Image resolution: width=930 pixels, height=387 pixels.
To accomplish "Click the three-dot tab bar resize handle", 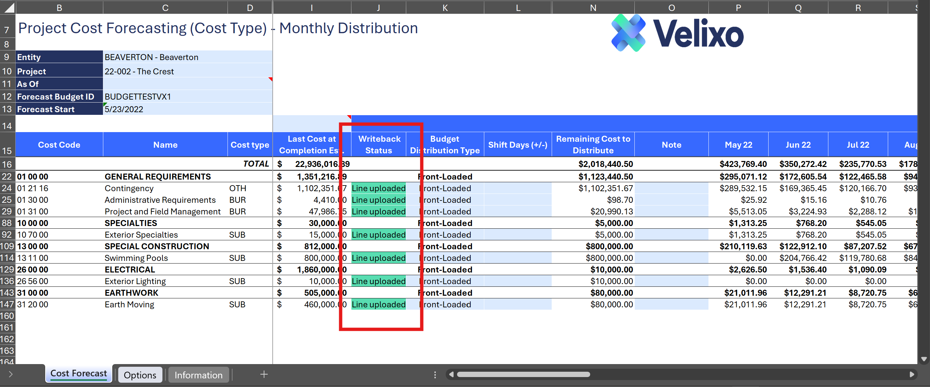I will [435, 375].
